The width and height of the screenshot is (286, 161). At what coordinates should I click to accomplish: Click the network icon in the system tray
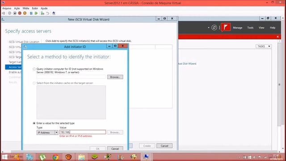click(265, 157)
